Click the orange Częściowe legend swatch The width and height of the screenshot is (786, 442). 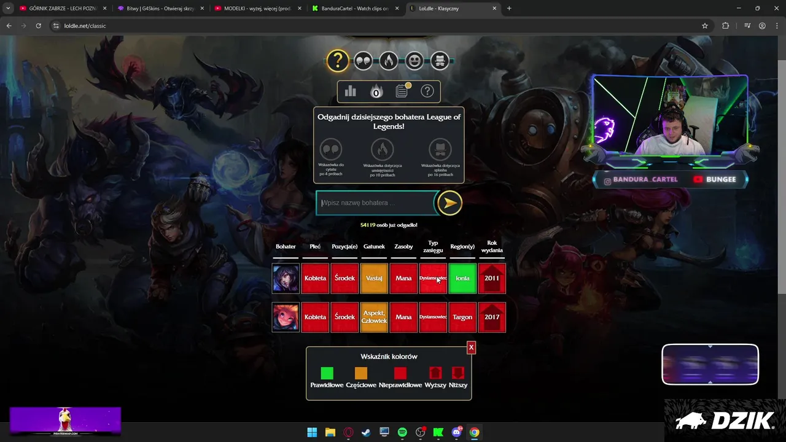(x=361, y=373)
